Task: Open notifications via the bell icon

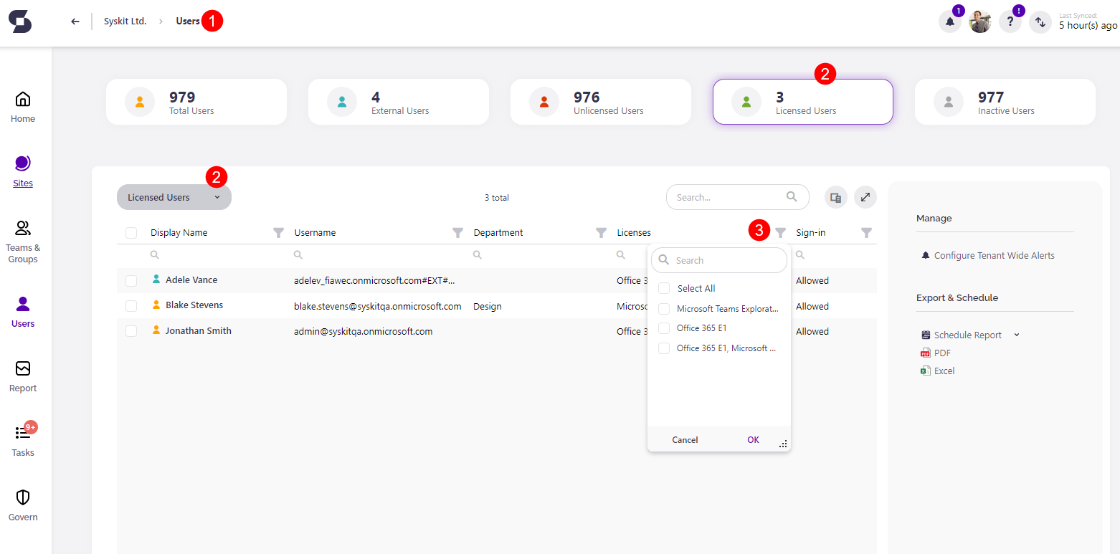Action: [x=949, y=22]
